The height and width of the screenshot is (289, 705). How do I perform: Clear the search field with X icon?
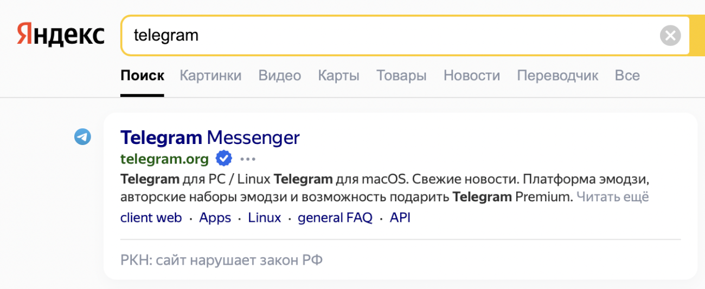[x=670, y=36]
